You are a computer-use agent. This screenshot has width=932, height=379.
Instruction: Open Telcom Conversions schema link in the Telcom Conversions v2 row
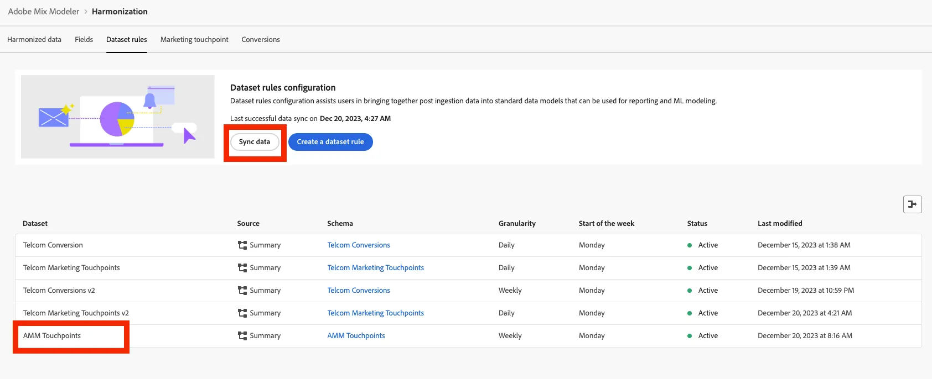359,291
